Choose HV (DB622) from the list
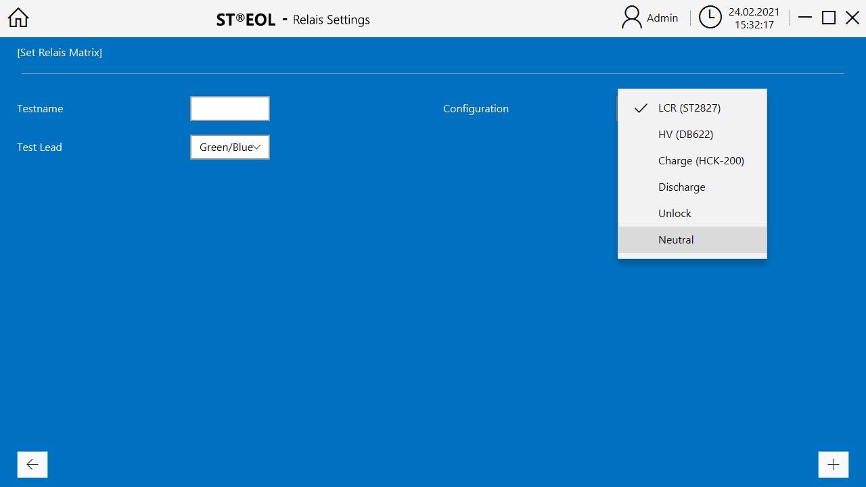The image size is (866, 487). pos(685,135)
